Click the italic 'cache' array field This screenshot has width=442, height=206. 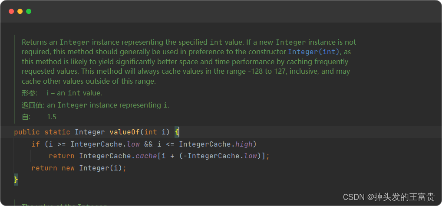click(x=146, y=156)
